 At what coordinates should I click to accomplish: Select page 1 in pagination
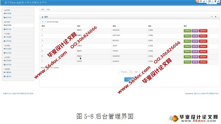pos(131,72)
